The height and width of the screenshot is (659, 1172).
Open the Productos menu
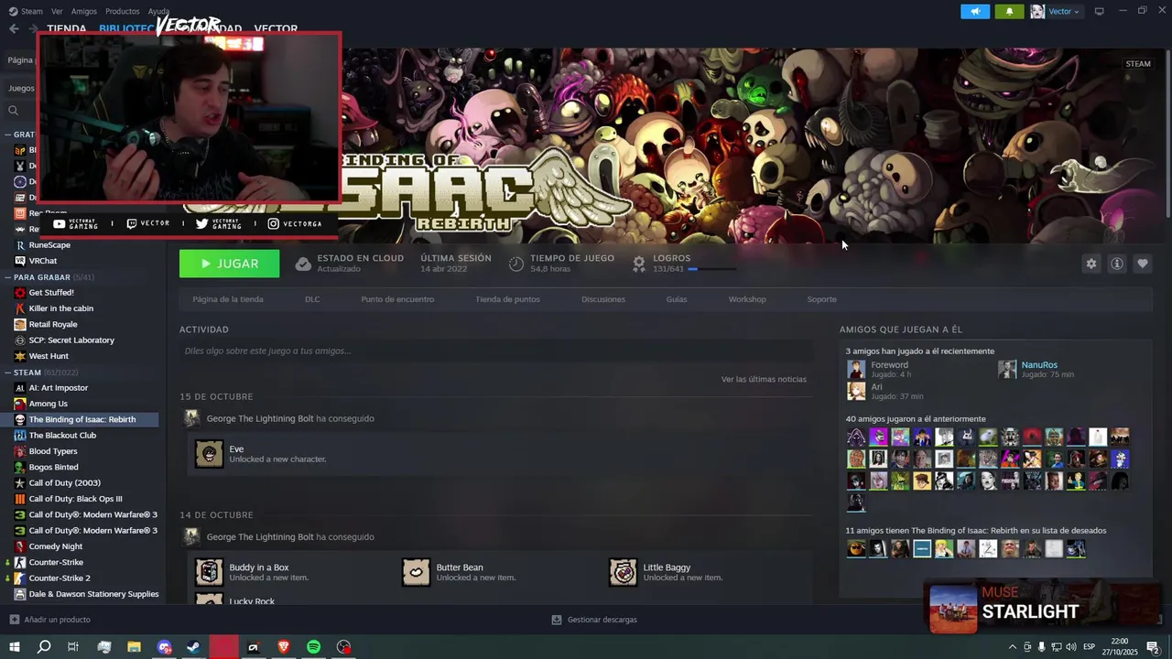(122, 11)
